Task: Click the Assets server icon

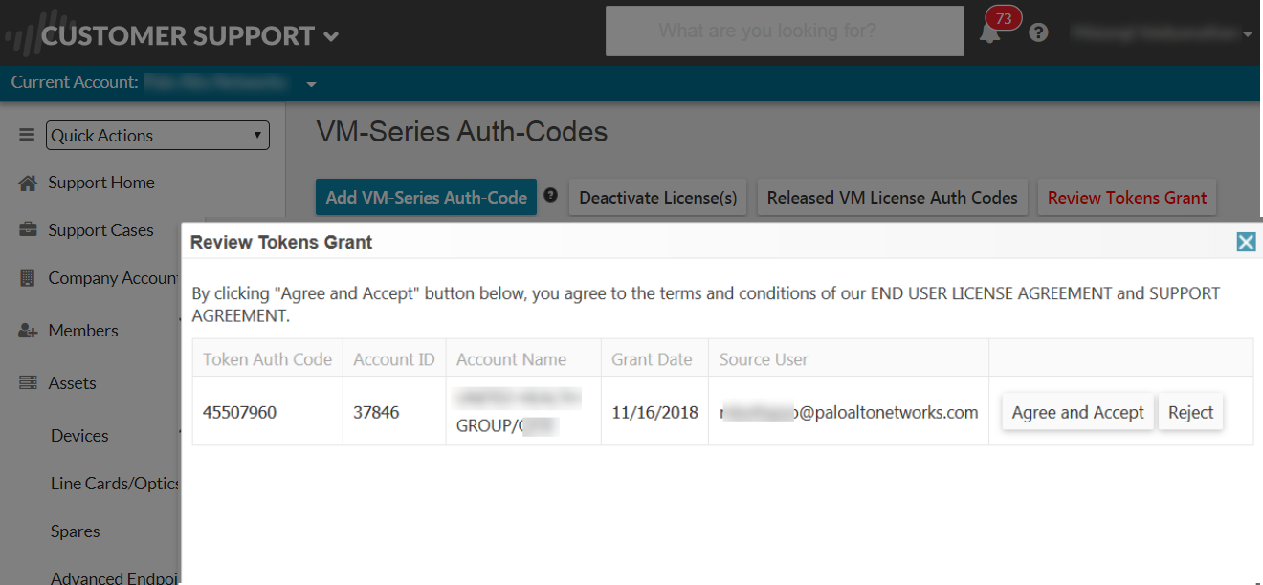Action: 28,383
